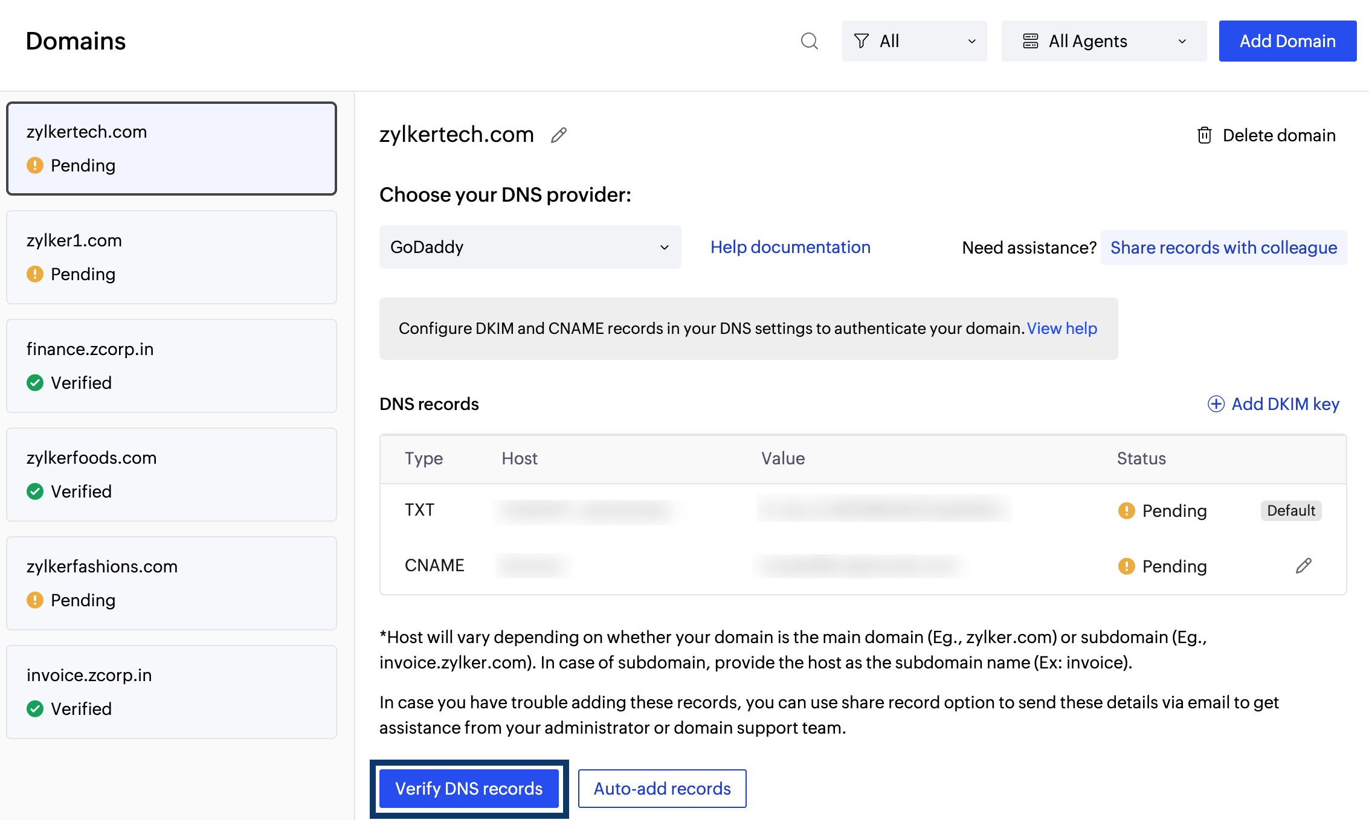Edit the CNAME record via pencil icon
Viewport: 1369px width, 820px height.
1303,566
